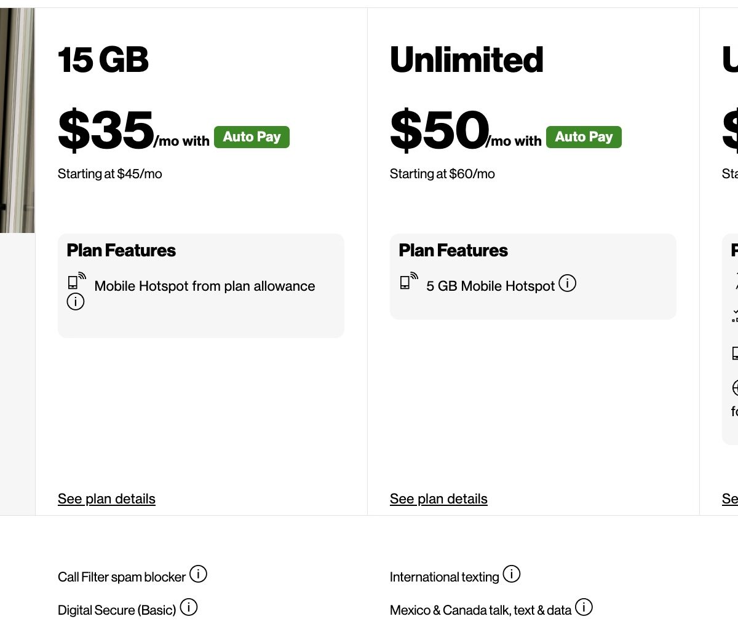The height and width of the screenshot is (643, 738).
Task: Open See plan details for 15 GB
Action: tap(106, 499)
